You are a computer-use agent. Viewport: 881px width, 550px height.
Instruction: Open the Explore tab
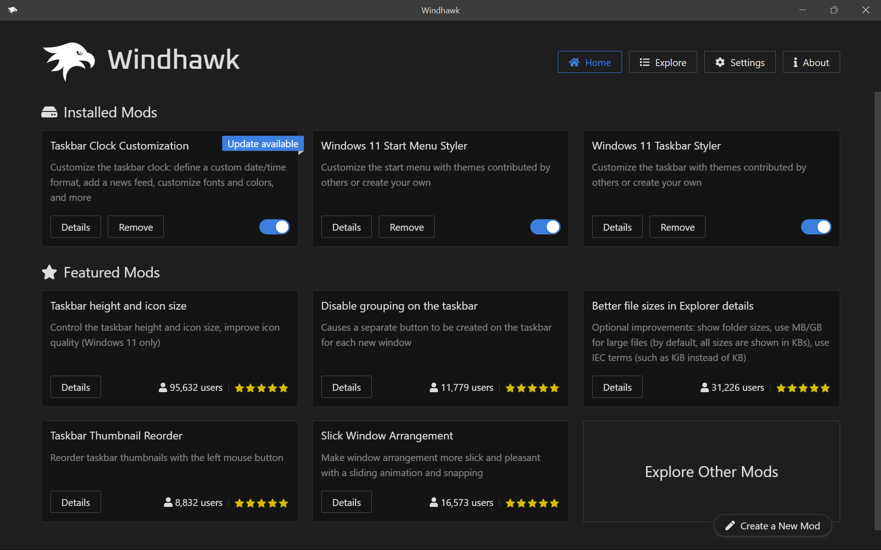(663, 62)
